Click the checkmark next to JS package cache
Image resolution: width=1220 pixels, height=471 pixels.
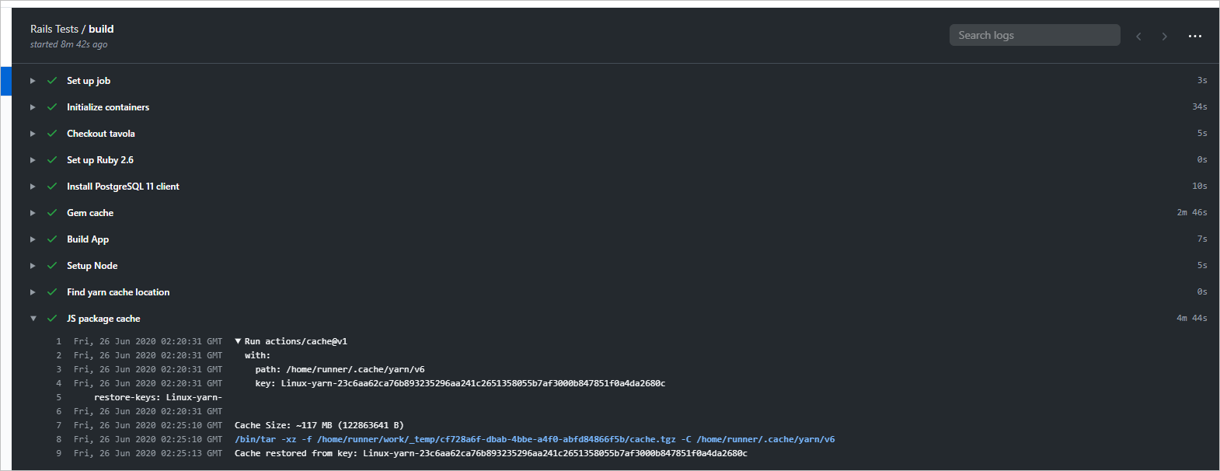(x=52, y=319)
